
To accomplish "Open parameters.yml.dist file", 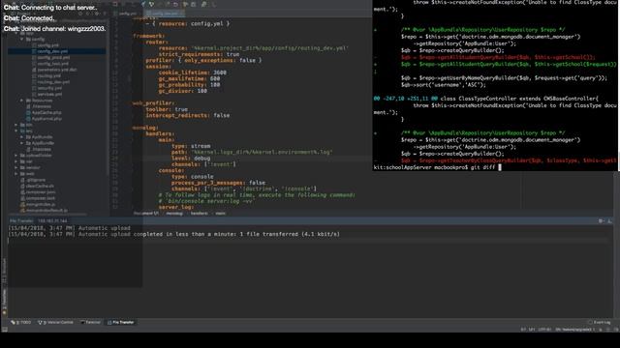I will click(x=54, y=70).
